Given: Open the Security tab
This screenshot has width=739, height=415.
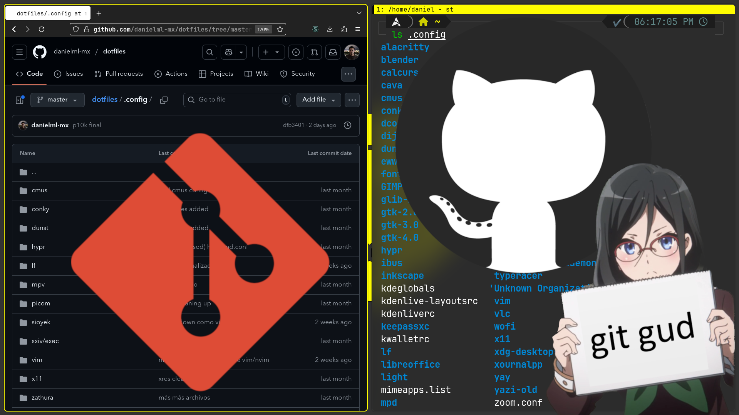Looking at the screenshot, I should click(297, 74).
